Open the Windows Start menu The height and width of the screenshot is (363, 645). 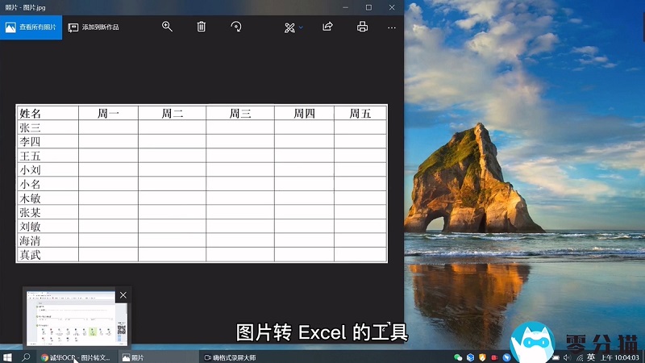[9, 357]
